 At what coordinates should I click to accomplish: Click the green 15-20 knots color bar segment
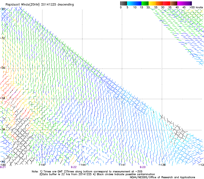(x=145, y=3)
